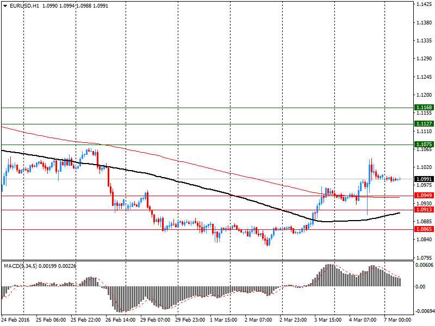Select the current price label 1.0991
Image resolution: width=435 pixels, height=326 pixels.
coord(424,179)
